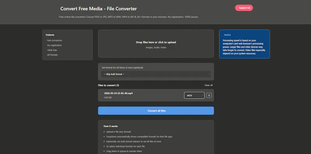Click All formats feature text
The height and width of the screenshot is (154, 311).
point(52,55)
